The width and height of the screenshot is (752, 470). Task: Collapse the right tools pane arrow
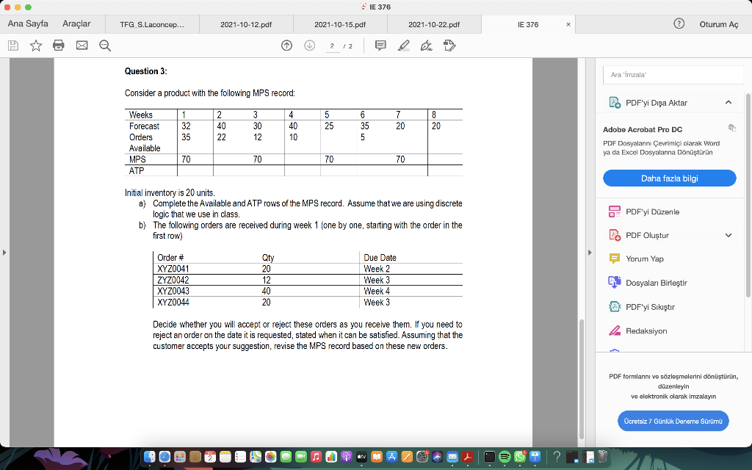590,253
